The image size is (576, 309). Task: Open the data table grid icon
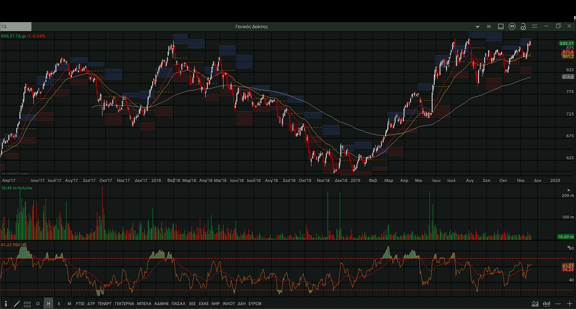pyautogui.click(x=27, y=303)
